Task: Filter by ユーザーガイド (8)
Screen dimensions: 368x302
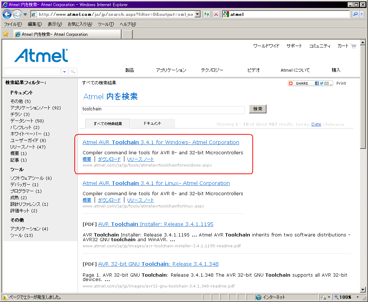Action: [x=28, y=140]
